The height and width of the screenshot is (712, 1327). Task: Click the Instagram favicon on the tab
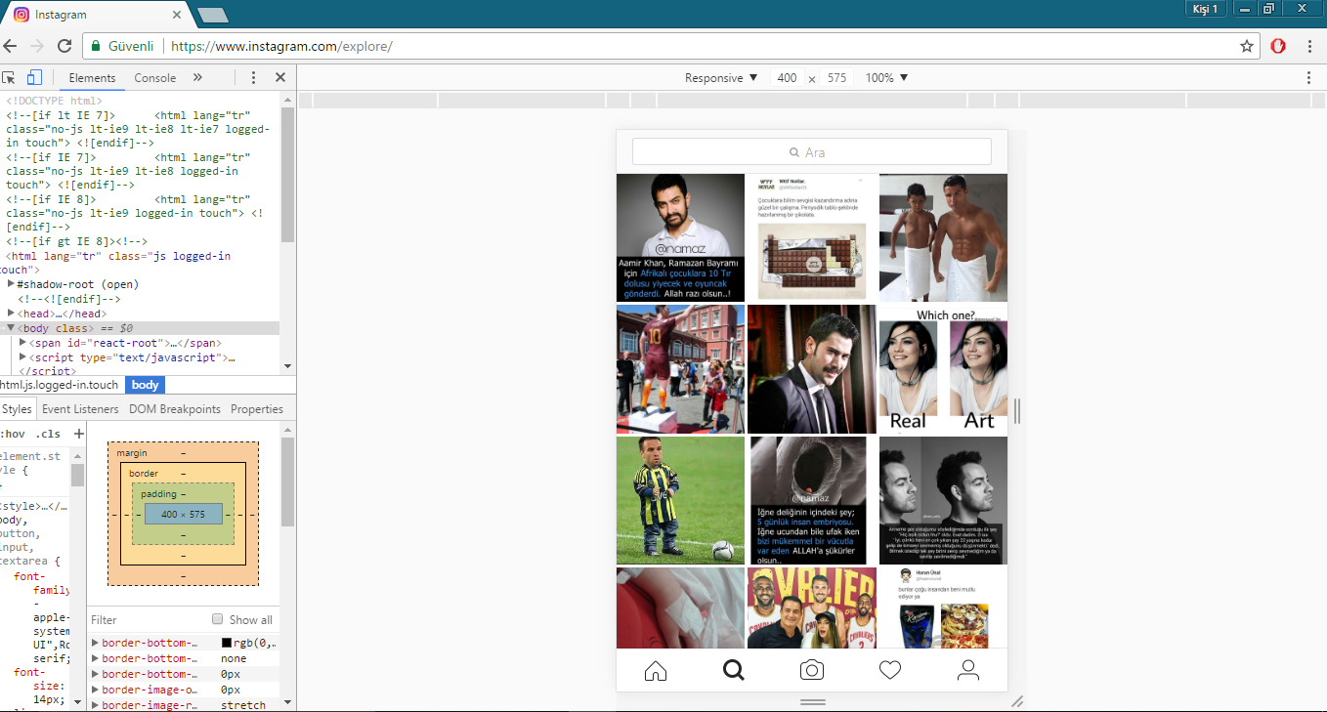pos(21,15)
